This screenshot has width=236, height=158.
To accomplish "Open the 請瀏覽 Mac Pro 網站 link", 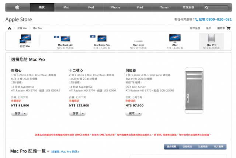I will tap(65, 152).
